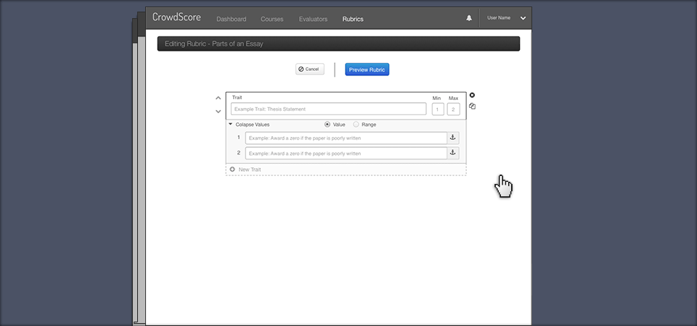Screen dimensions: 697x326
Task: Select the Value radio button
Action: [327, 125]
